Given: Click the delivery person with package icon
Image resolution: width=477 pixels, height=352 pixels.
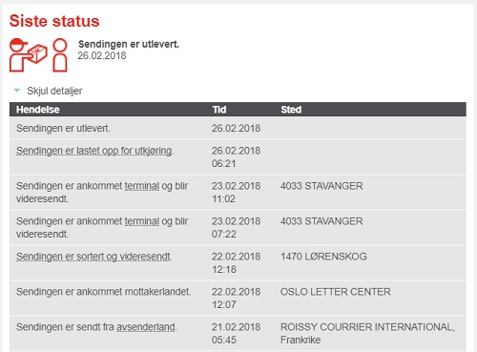Looking at the screenshot, I should coord(29,55).
